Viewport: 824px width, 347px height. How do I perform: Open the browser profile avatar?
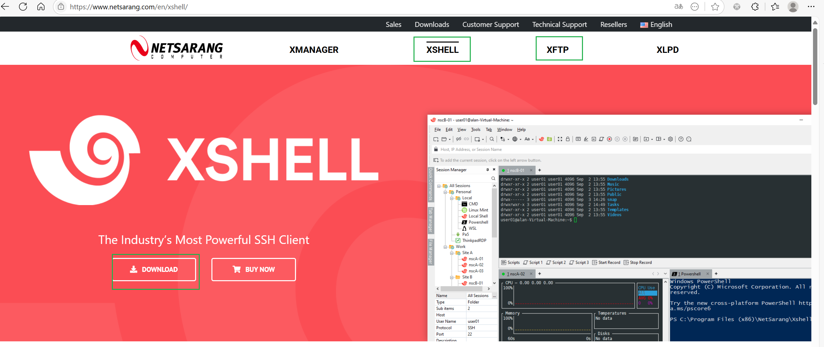793,7
